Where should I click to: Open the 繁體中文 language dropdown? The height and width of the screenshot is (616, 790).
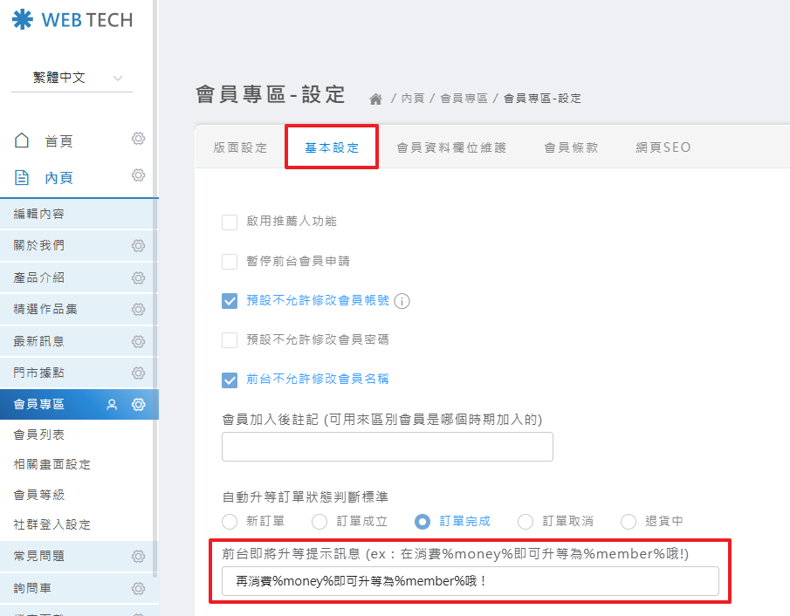pos(72,78)
